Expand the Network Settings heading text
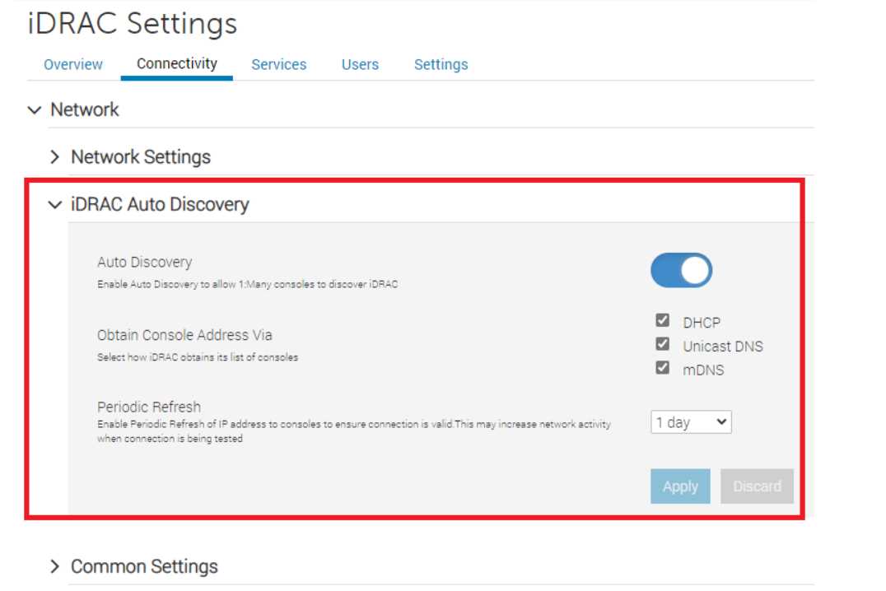The width and height of the screenshot is (886, 591). pyautogui.click(x=141, y=157)
